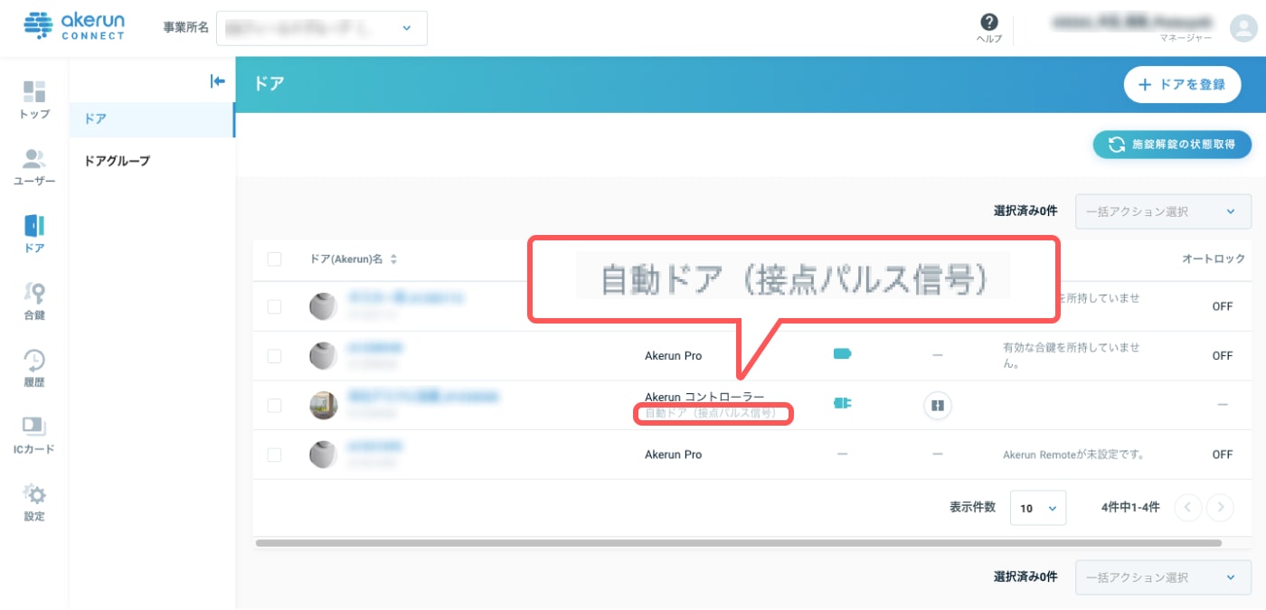1266x610 pixels.
Task: Click the ドア page title in the blue header
Action: pos(269,84)
